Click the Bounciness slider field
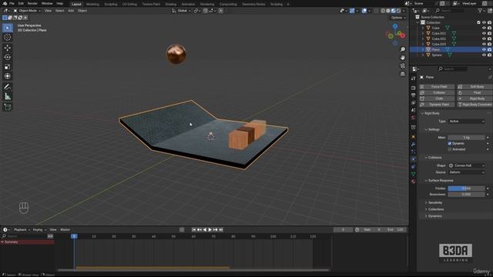Screen dimensions: 493x277 tap(466, 195)
